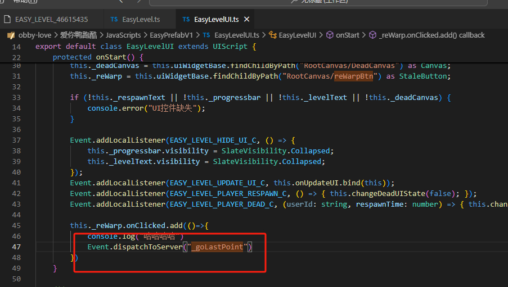
Task: Open _reWarp.onClicked.add() callback breadcrumb
Action: coord(432,35)
